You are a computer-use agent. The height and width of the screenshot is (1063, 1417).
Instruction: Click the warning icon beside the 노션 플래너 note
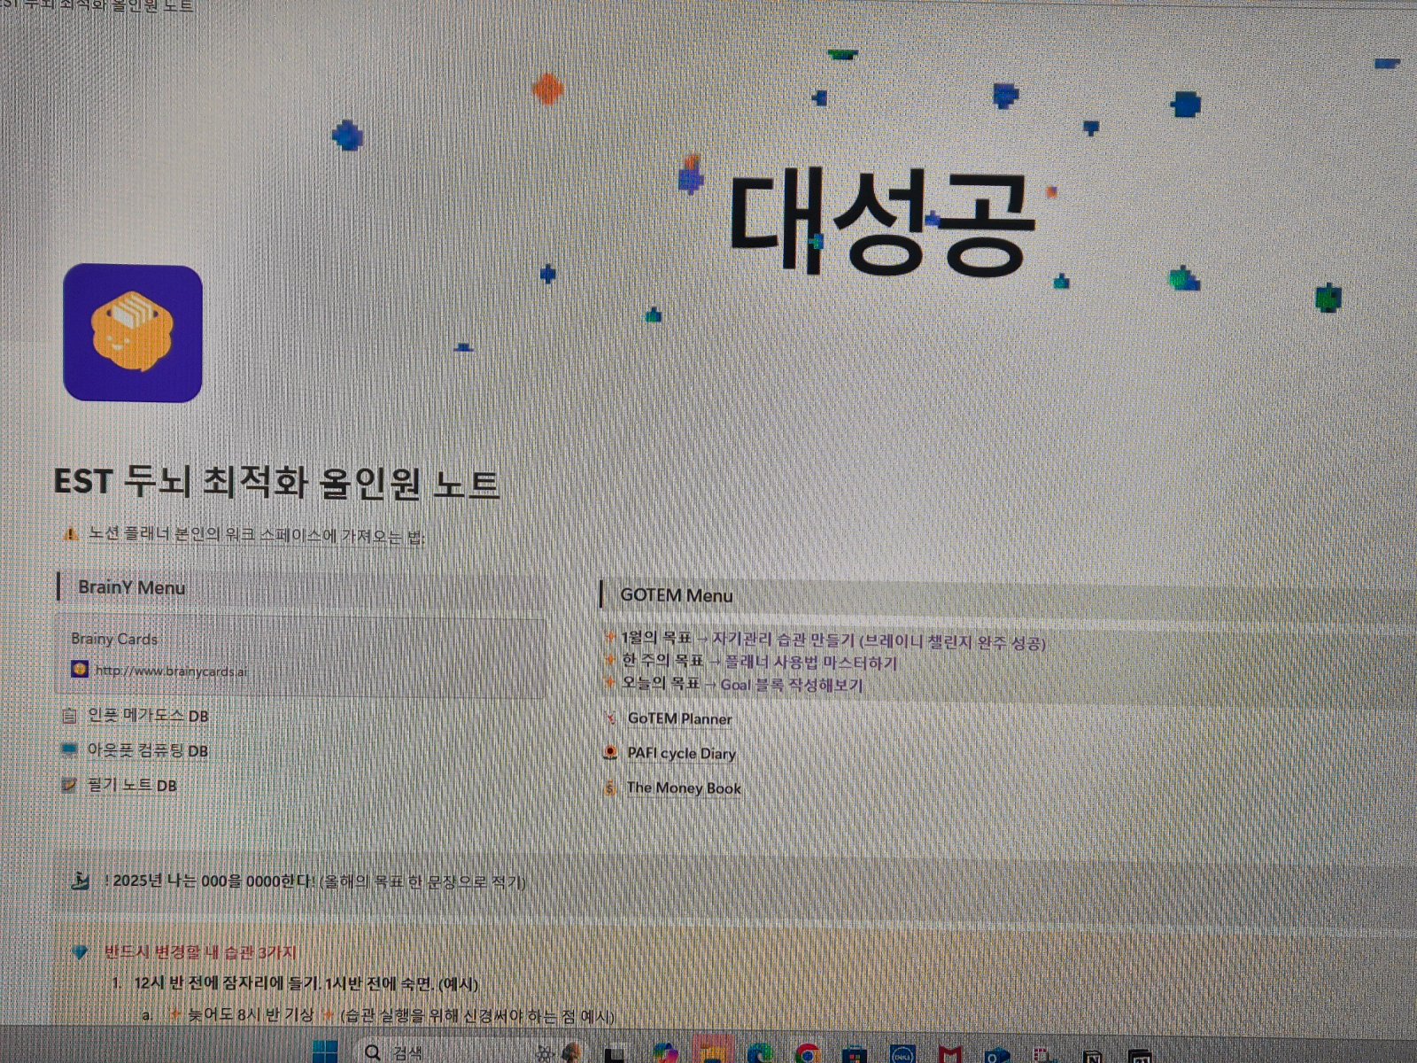tap(70, 534)
